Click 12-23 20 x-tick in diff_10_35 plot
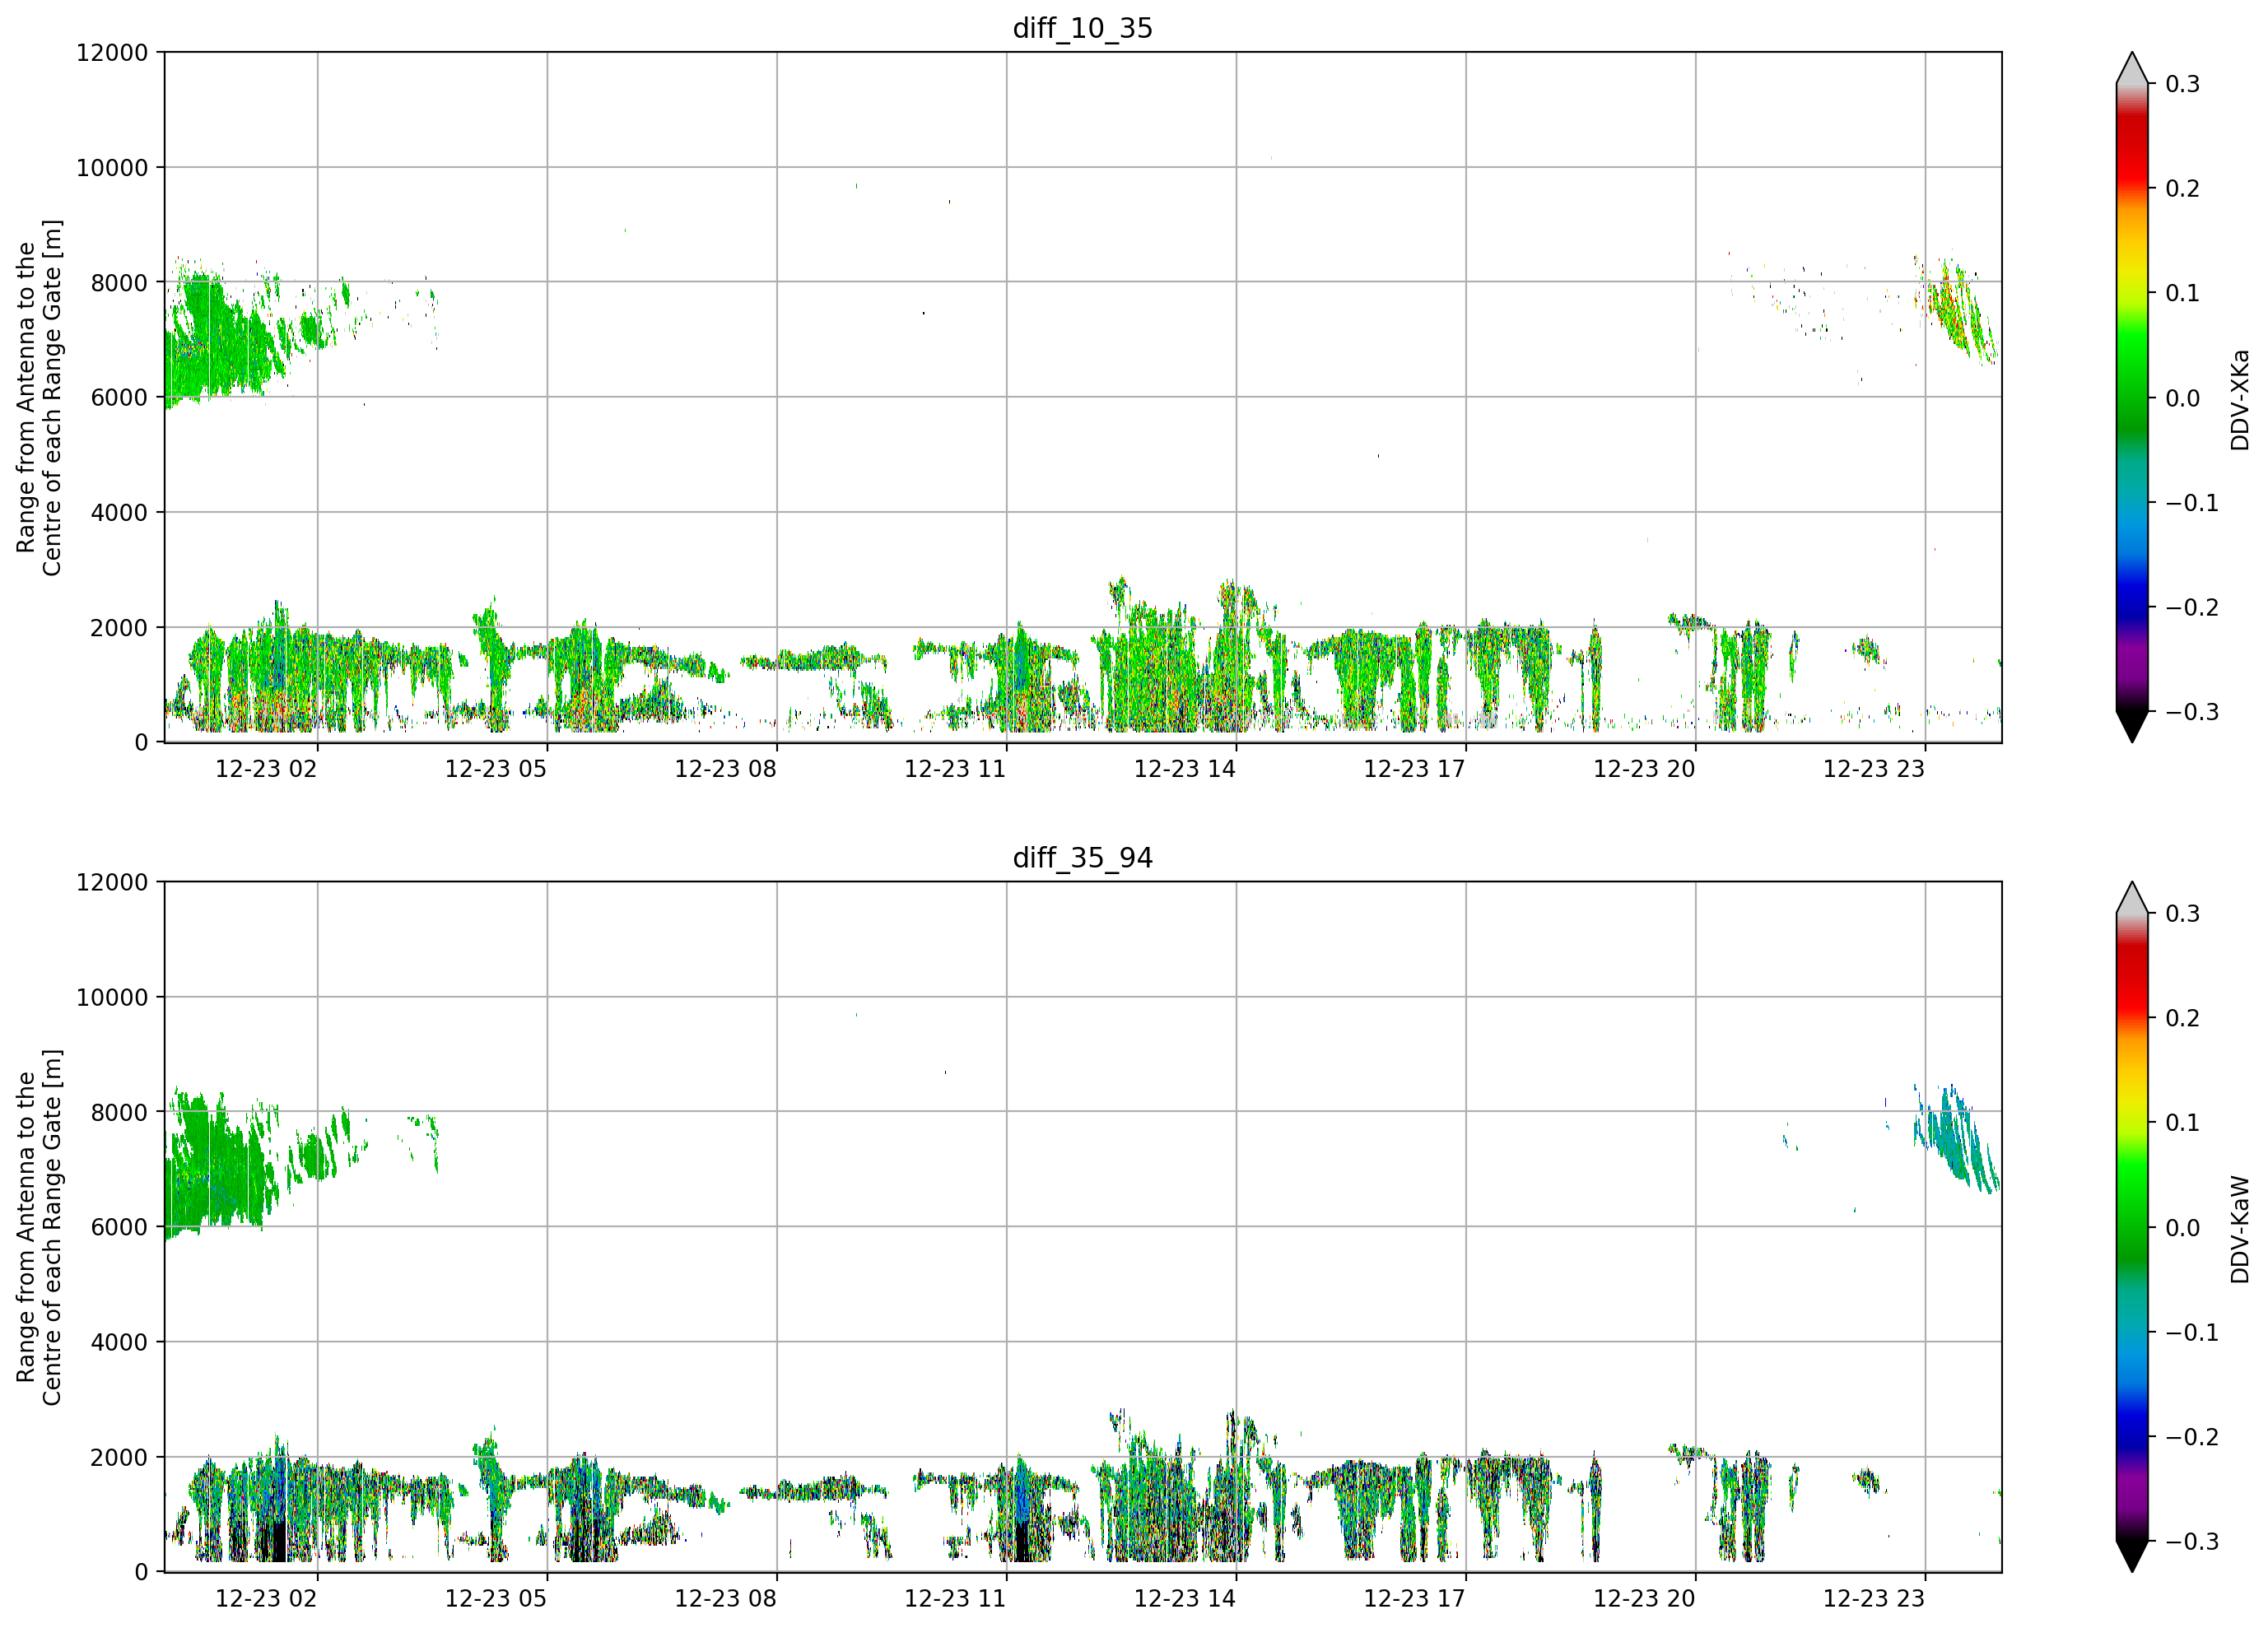2268x1628 pixels. [x=1644, y=769]
